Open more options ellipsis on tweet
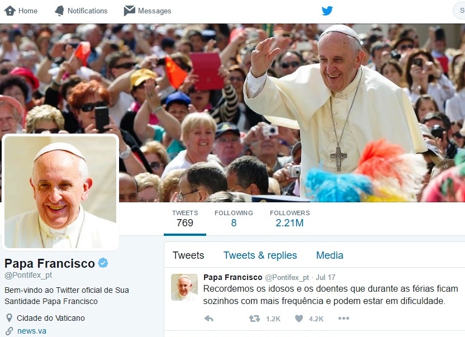The image size is (465, 337). tap(344, 319)
